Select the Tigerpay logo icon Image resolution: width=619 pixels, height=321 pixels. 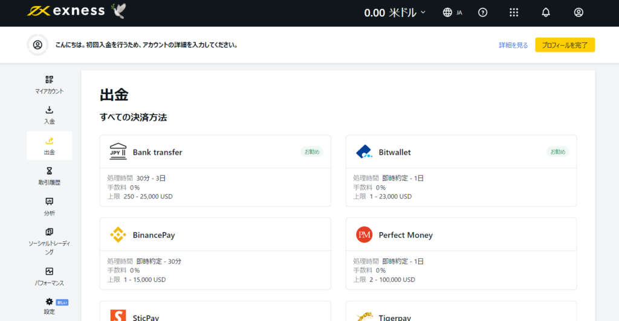pyautogui.click(x=364, y=316)
